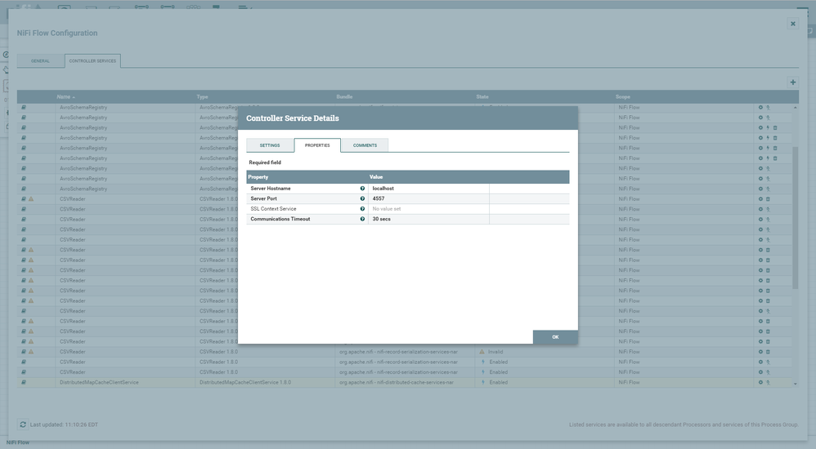The image size is (816, 449).
Task: Refresh the controller services list
Action: click(23, 425)
